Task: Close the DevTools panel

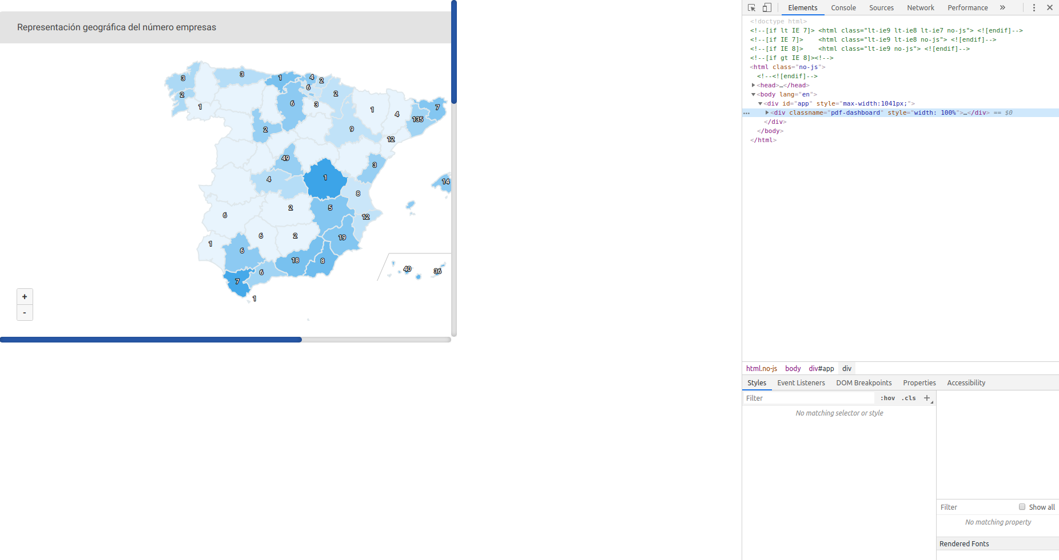Action: (x=1050, y=7)
